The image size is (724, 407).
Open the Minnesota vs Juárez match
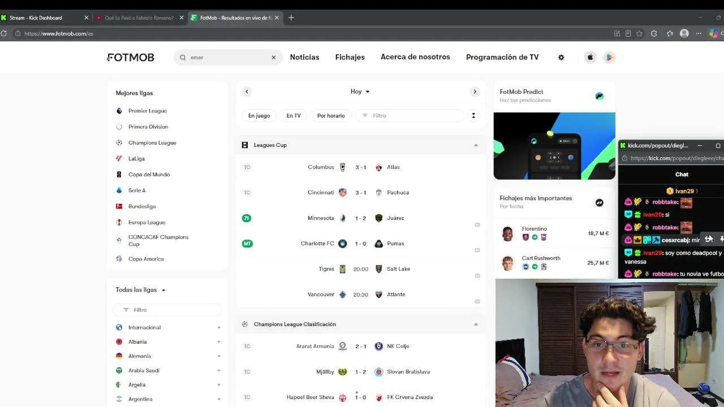coord(361,218)
